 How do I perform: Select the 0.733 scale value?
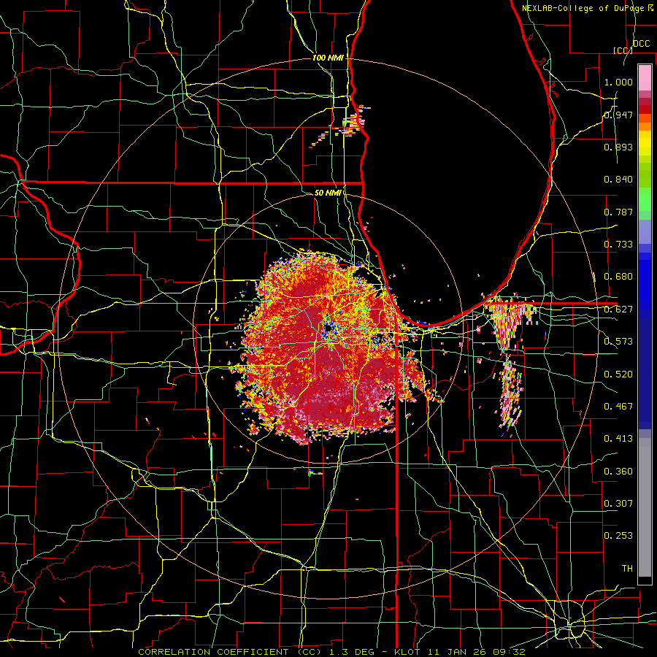point(618,245)
